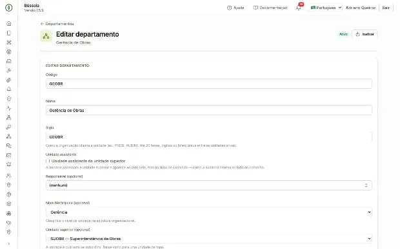Click the Sair button
400x249 pixels.
(x=386, y=8)
